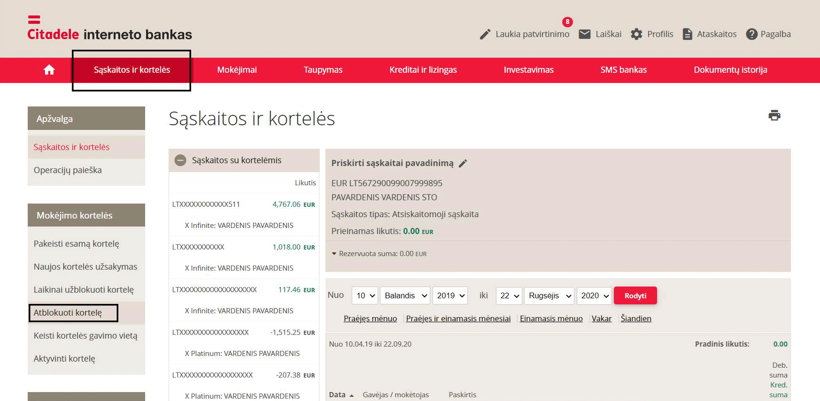Click the Rodyti button
820x401 pixels.
click(635, 295)
